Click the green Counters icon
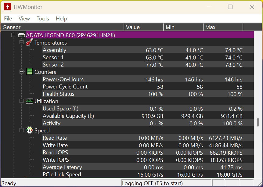Viewport: 263px width, 187px height. pos(30,72)
